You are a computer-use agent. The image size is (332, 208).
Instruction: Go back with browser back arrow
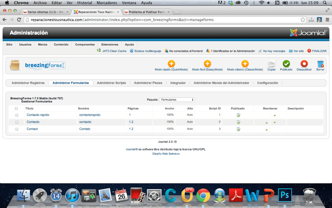coord(5,20)
